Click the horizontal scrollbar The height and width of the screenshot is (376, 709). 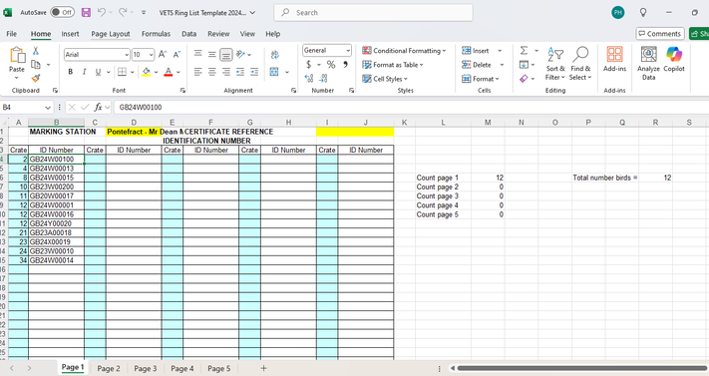pyautogui.click(x=581, y=368)
